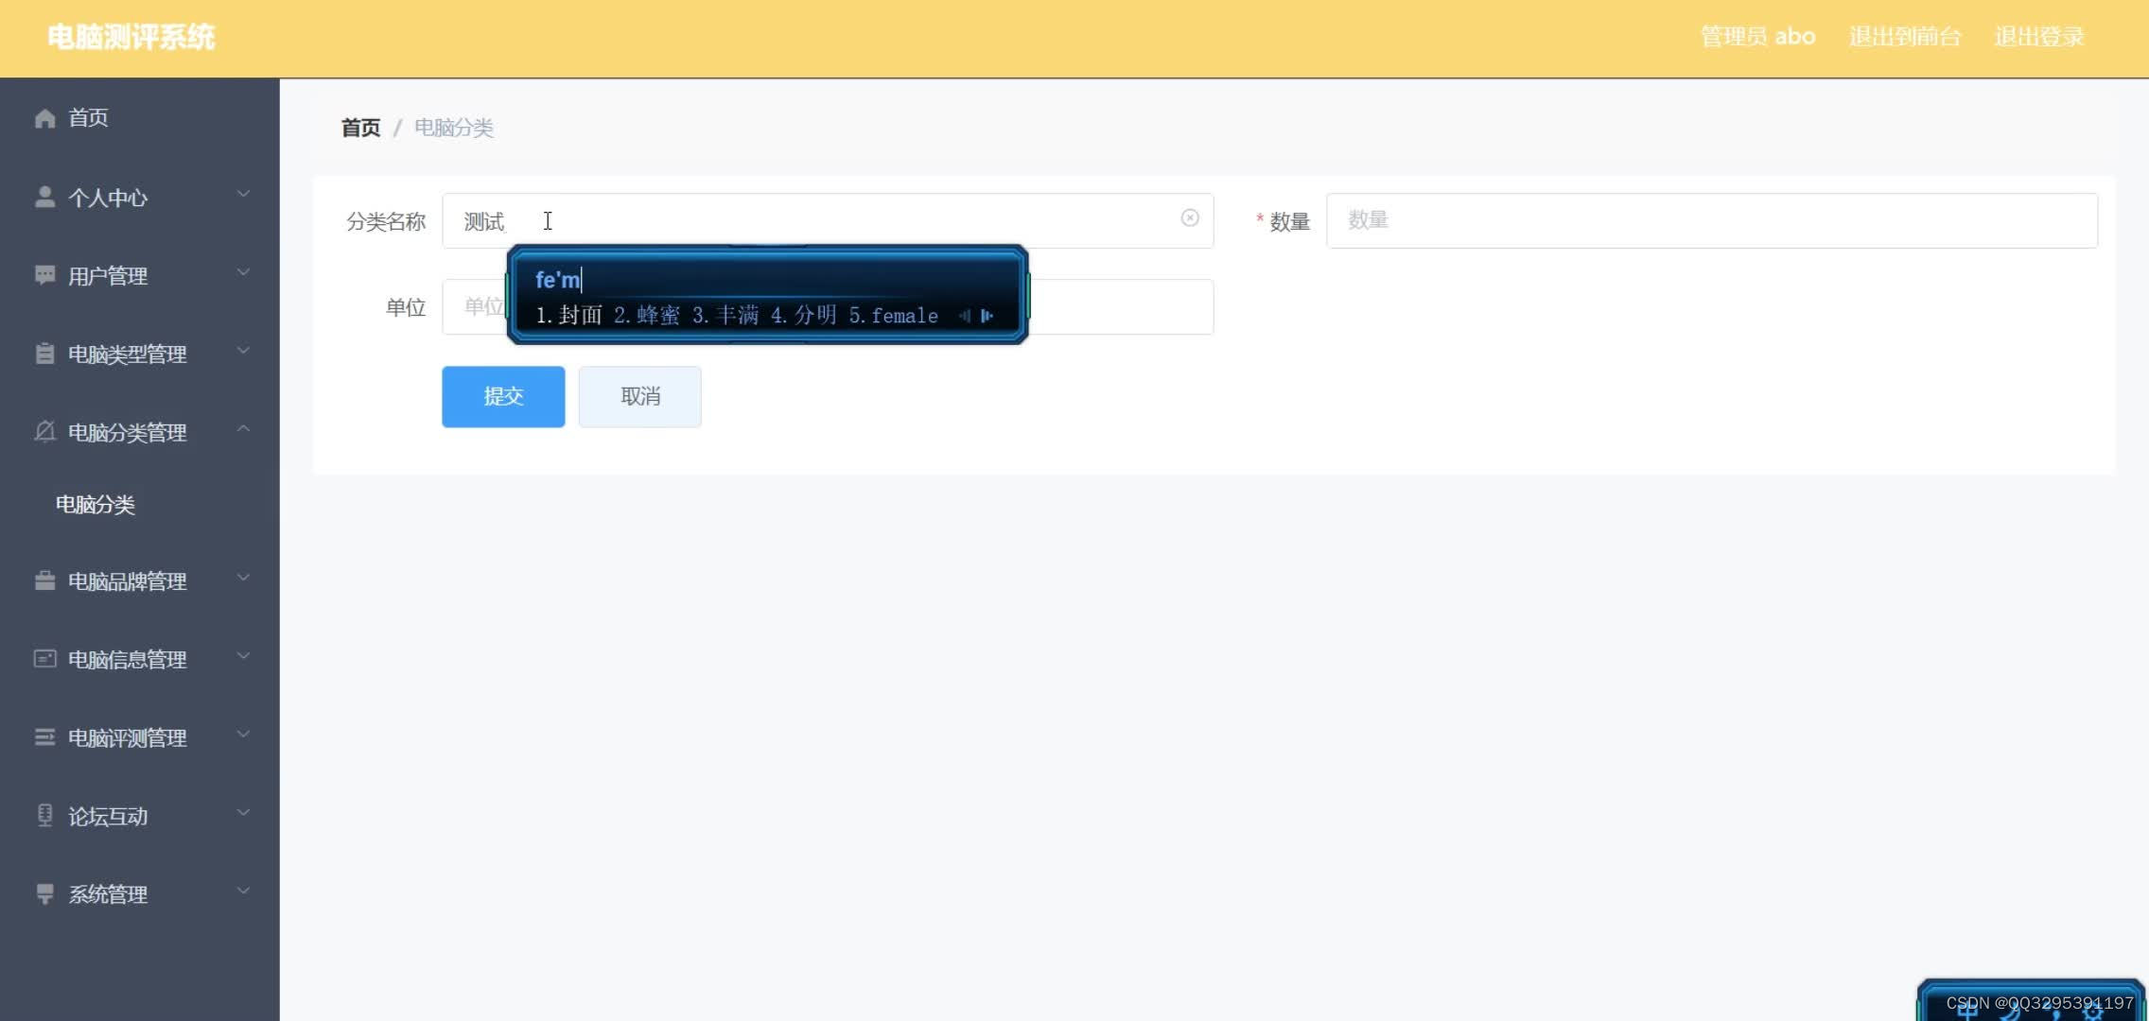Focus the 数量 input field
2149x1021 pixels.
point(1712,221)
